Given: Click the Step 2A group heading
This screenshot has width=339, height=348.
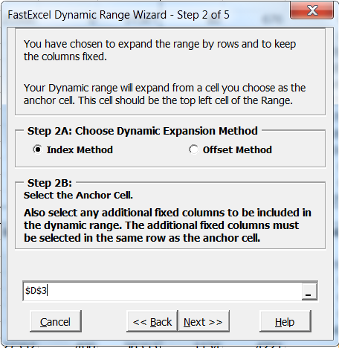Looking at the screenshot, I should 143,131.
